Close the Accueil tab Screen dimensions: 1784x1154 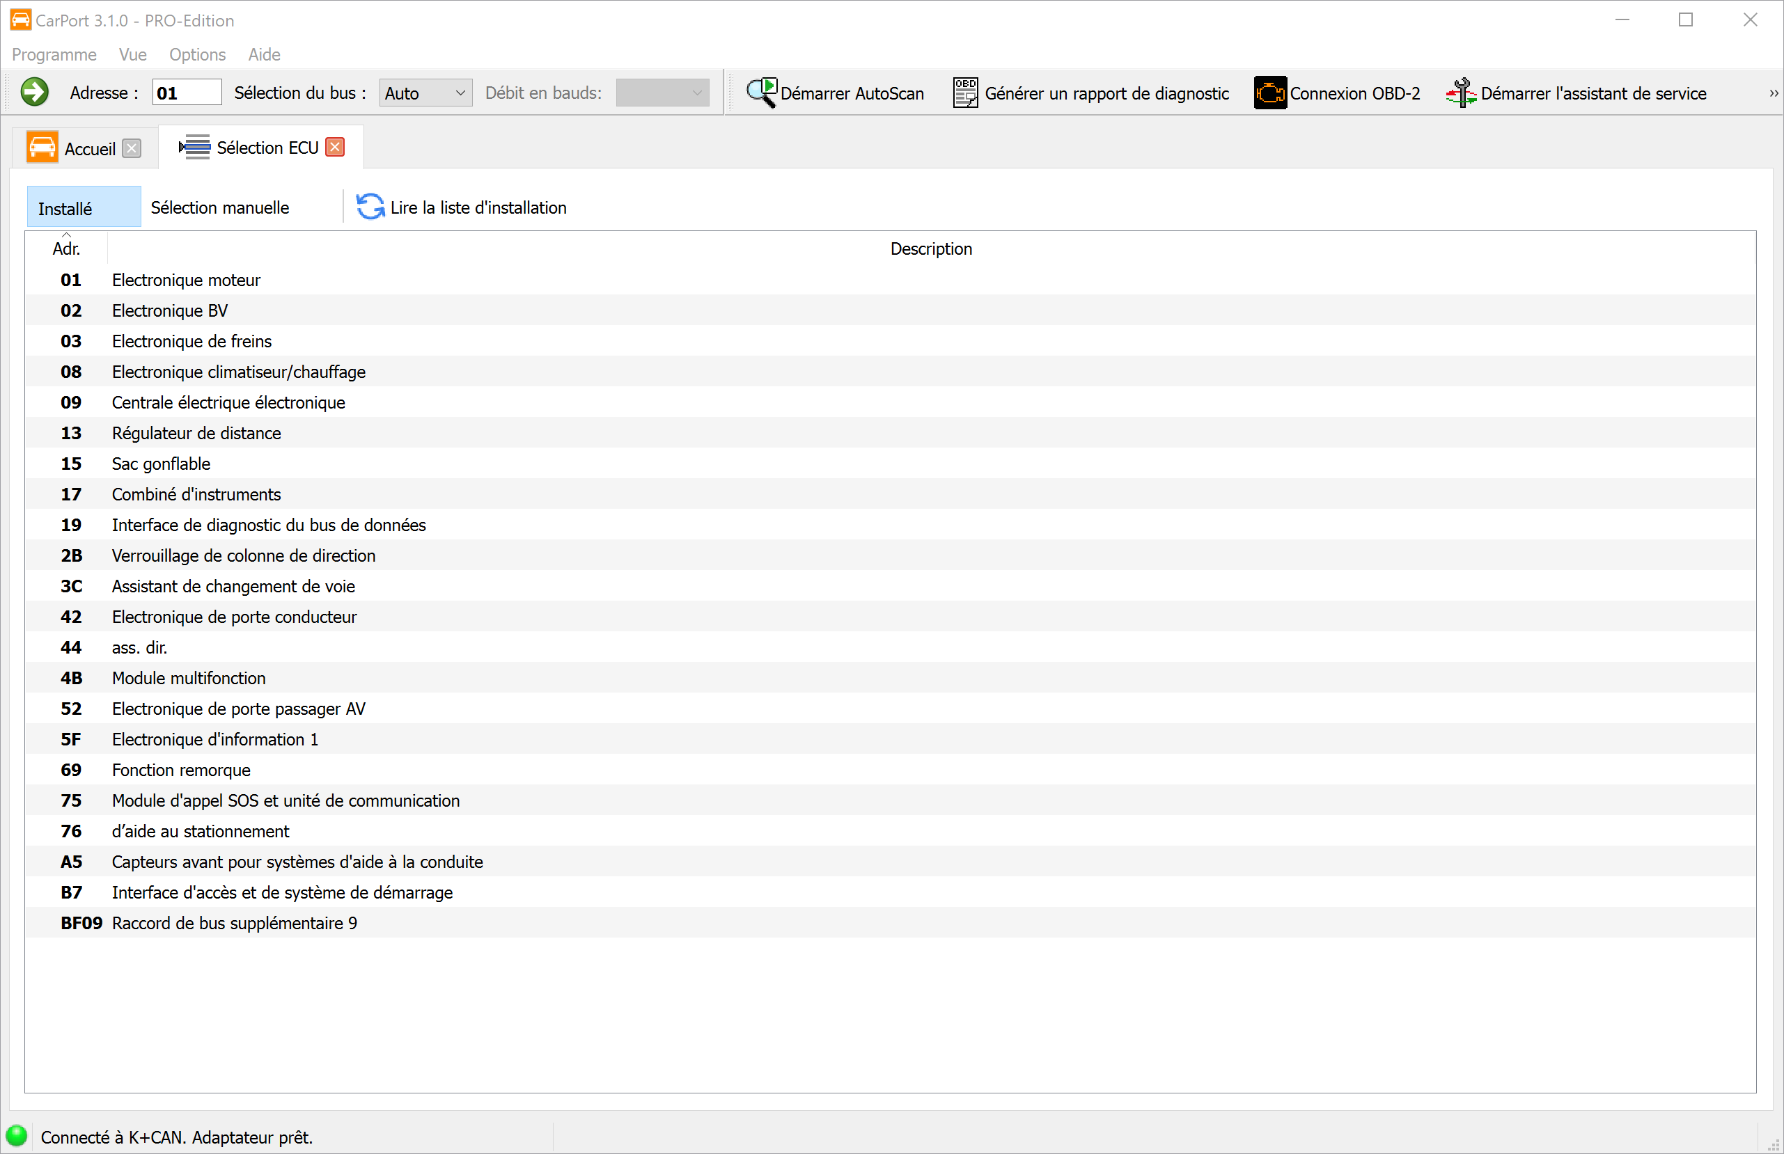pyautogui.click(x=132, y=148)
